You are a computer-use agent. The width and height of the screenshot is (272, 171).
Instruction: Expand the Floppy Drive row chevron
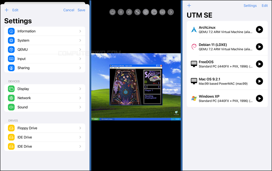(80, 128)
